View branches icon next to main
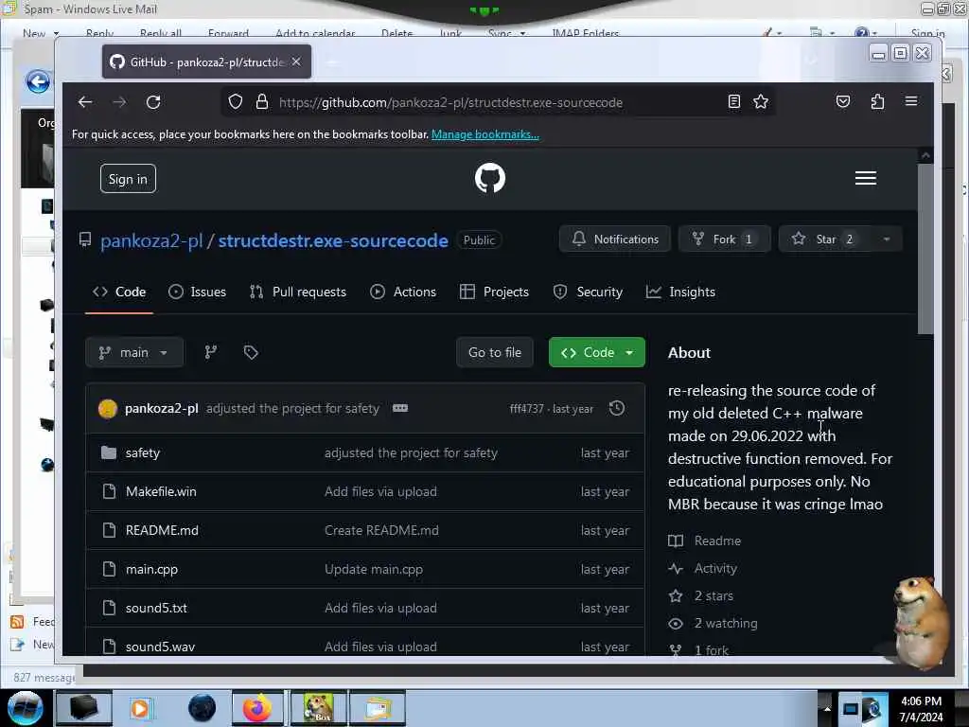The image size is (969, 727). click(211, 352)
